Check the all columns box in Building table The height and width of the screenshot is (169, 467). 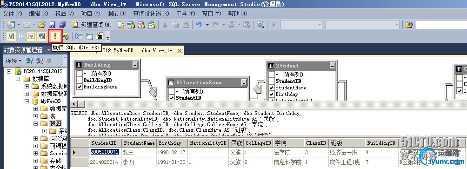(79, 74)
